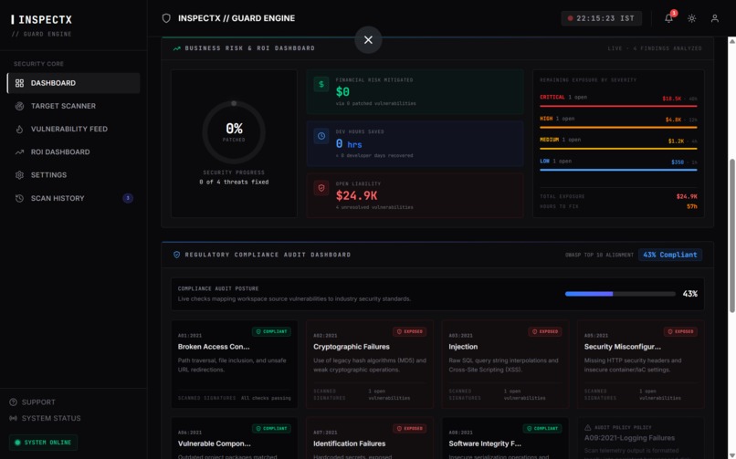Click the Support help-circle icon
Viewport: 736px width, 459px height.
pos(13,402)
